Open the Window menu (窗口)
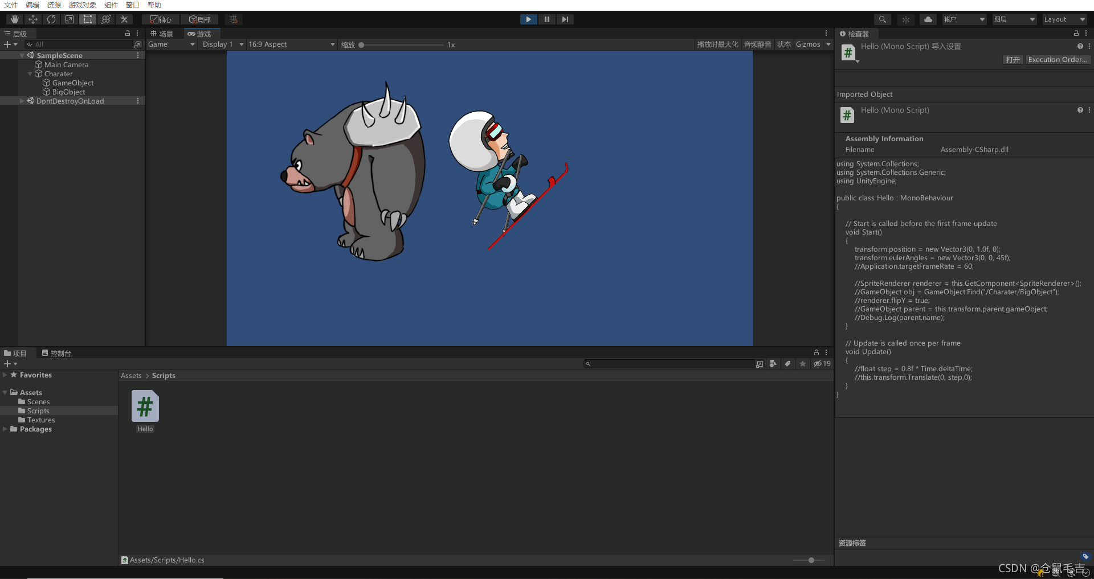This screenshot has height=579, width=1094. tap(133, 5)
